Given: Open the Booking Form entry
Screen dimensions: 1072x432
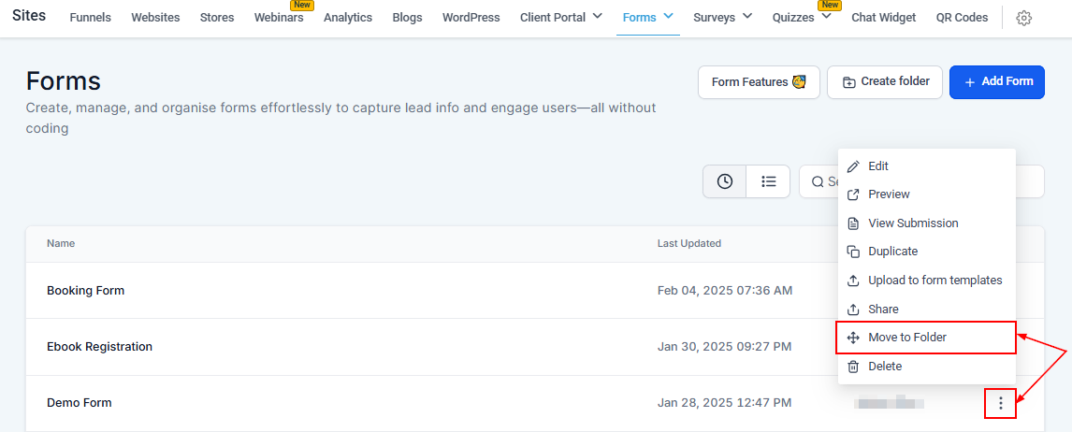Looking at the screenshot, I should click(85, 291).
